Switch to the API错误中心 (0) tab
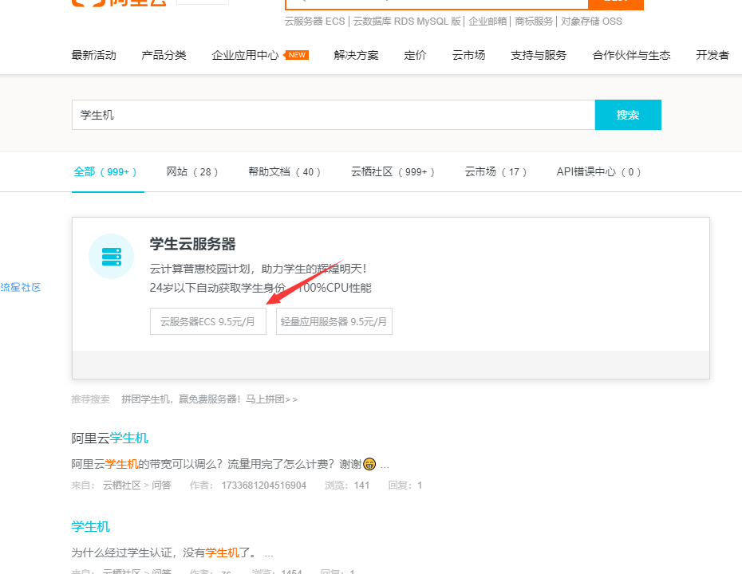 pos(598,171)
